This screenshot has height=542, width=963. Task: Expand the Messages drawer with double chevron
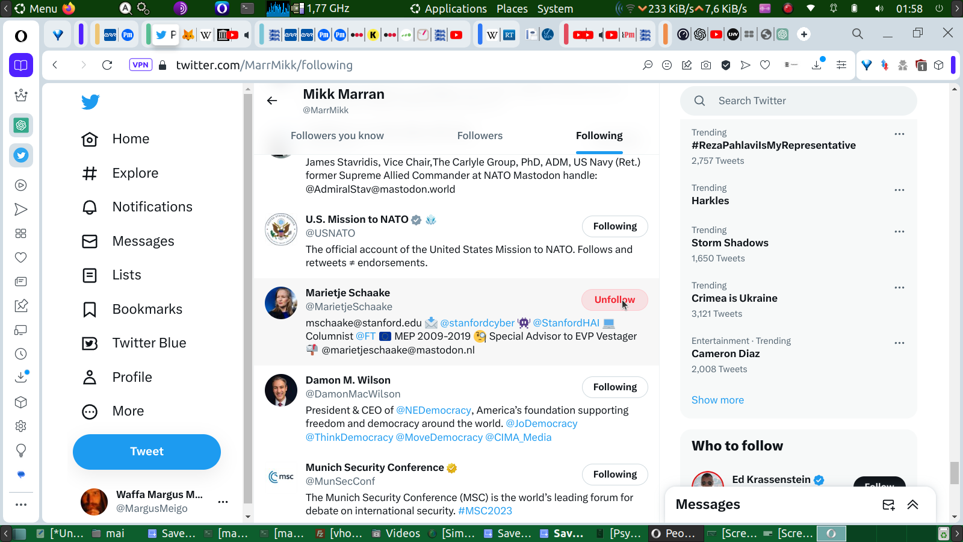tap(913, 505)
